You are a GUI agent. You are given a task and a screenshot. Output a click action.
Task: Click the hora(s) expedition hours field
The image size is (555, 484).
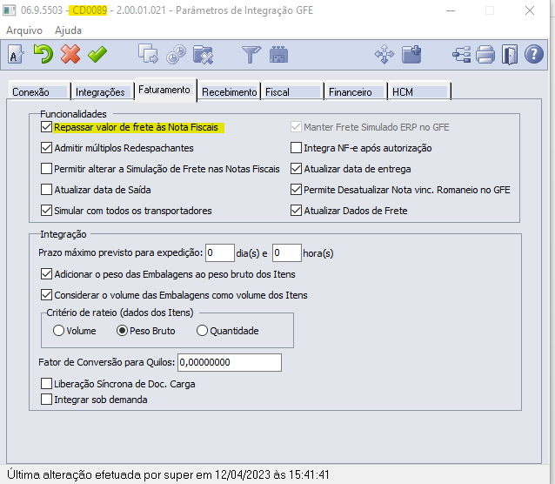click(x=287, y=252)
